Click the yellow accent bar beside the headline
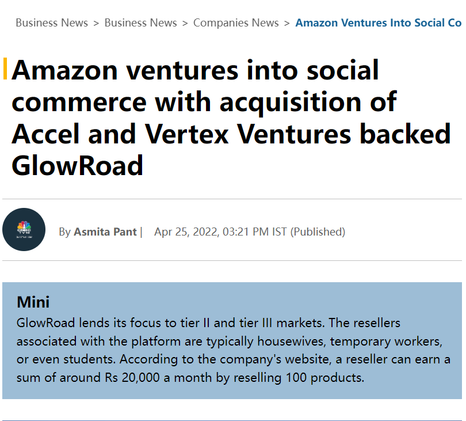Viewport: 466px width, 421px height. [x=5, y=69]
